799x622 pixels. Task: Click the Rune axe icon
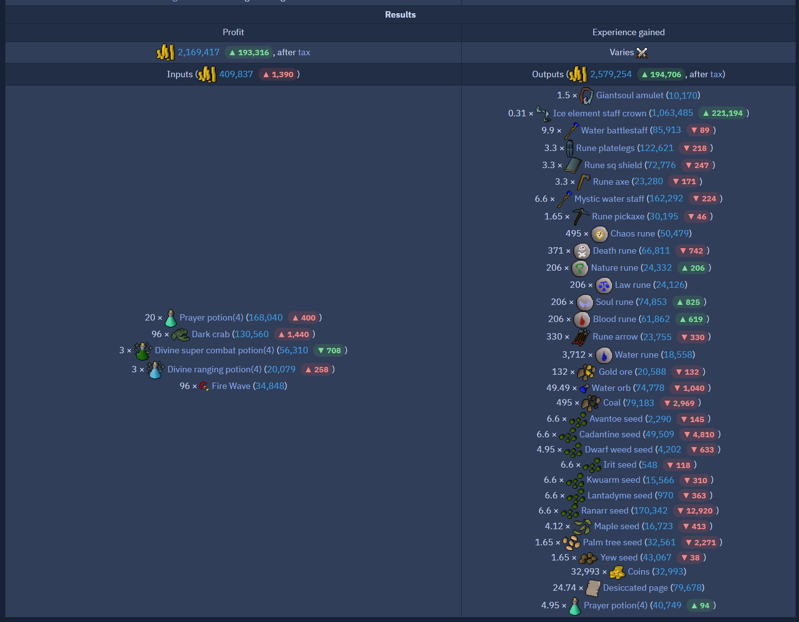point(583,182)
